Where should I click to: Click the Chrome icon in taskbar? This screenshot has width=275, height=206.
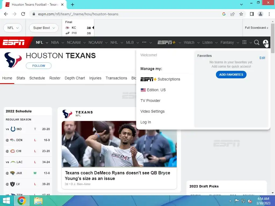coord(21,201)
